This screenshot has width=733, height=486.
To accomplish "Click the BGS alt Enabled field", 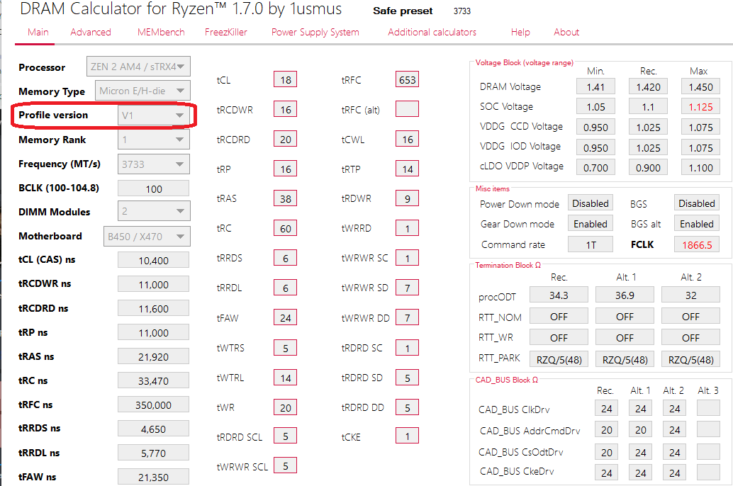I will pyautogui.click(x=697, y=224).
